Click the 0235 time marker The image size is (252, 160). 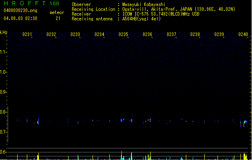123,34
